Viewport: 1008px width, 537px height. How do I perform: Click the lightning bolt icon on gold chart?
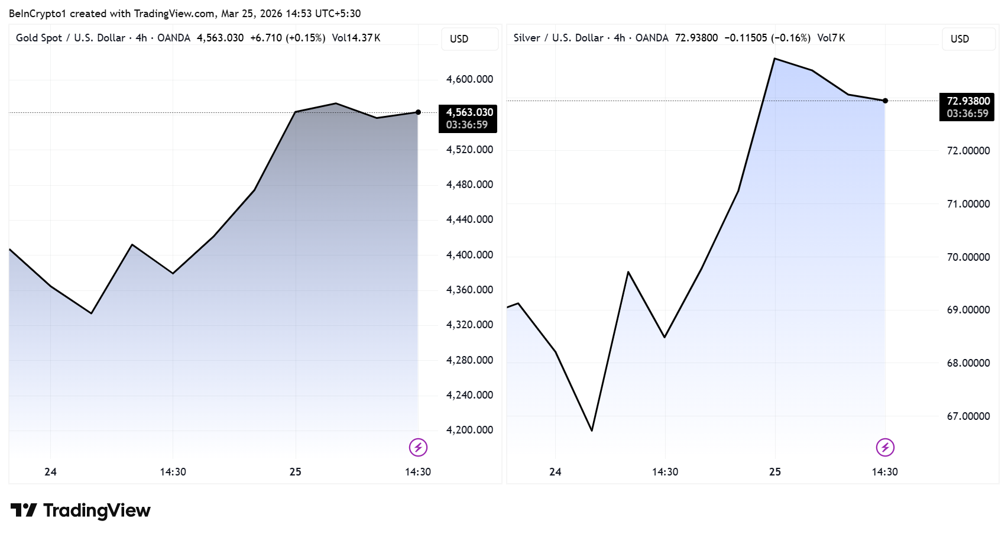coord(418,448)
